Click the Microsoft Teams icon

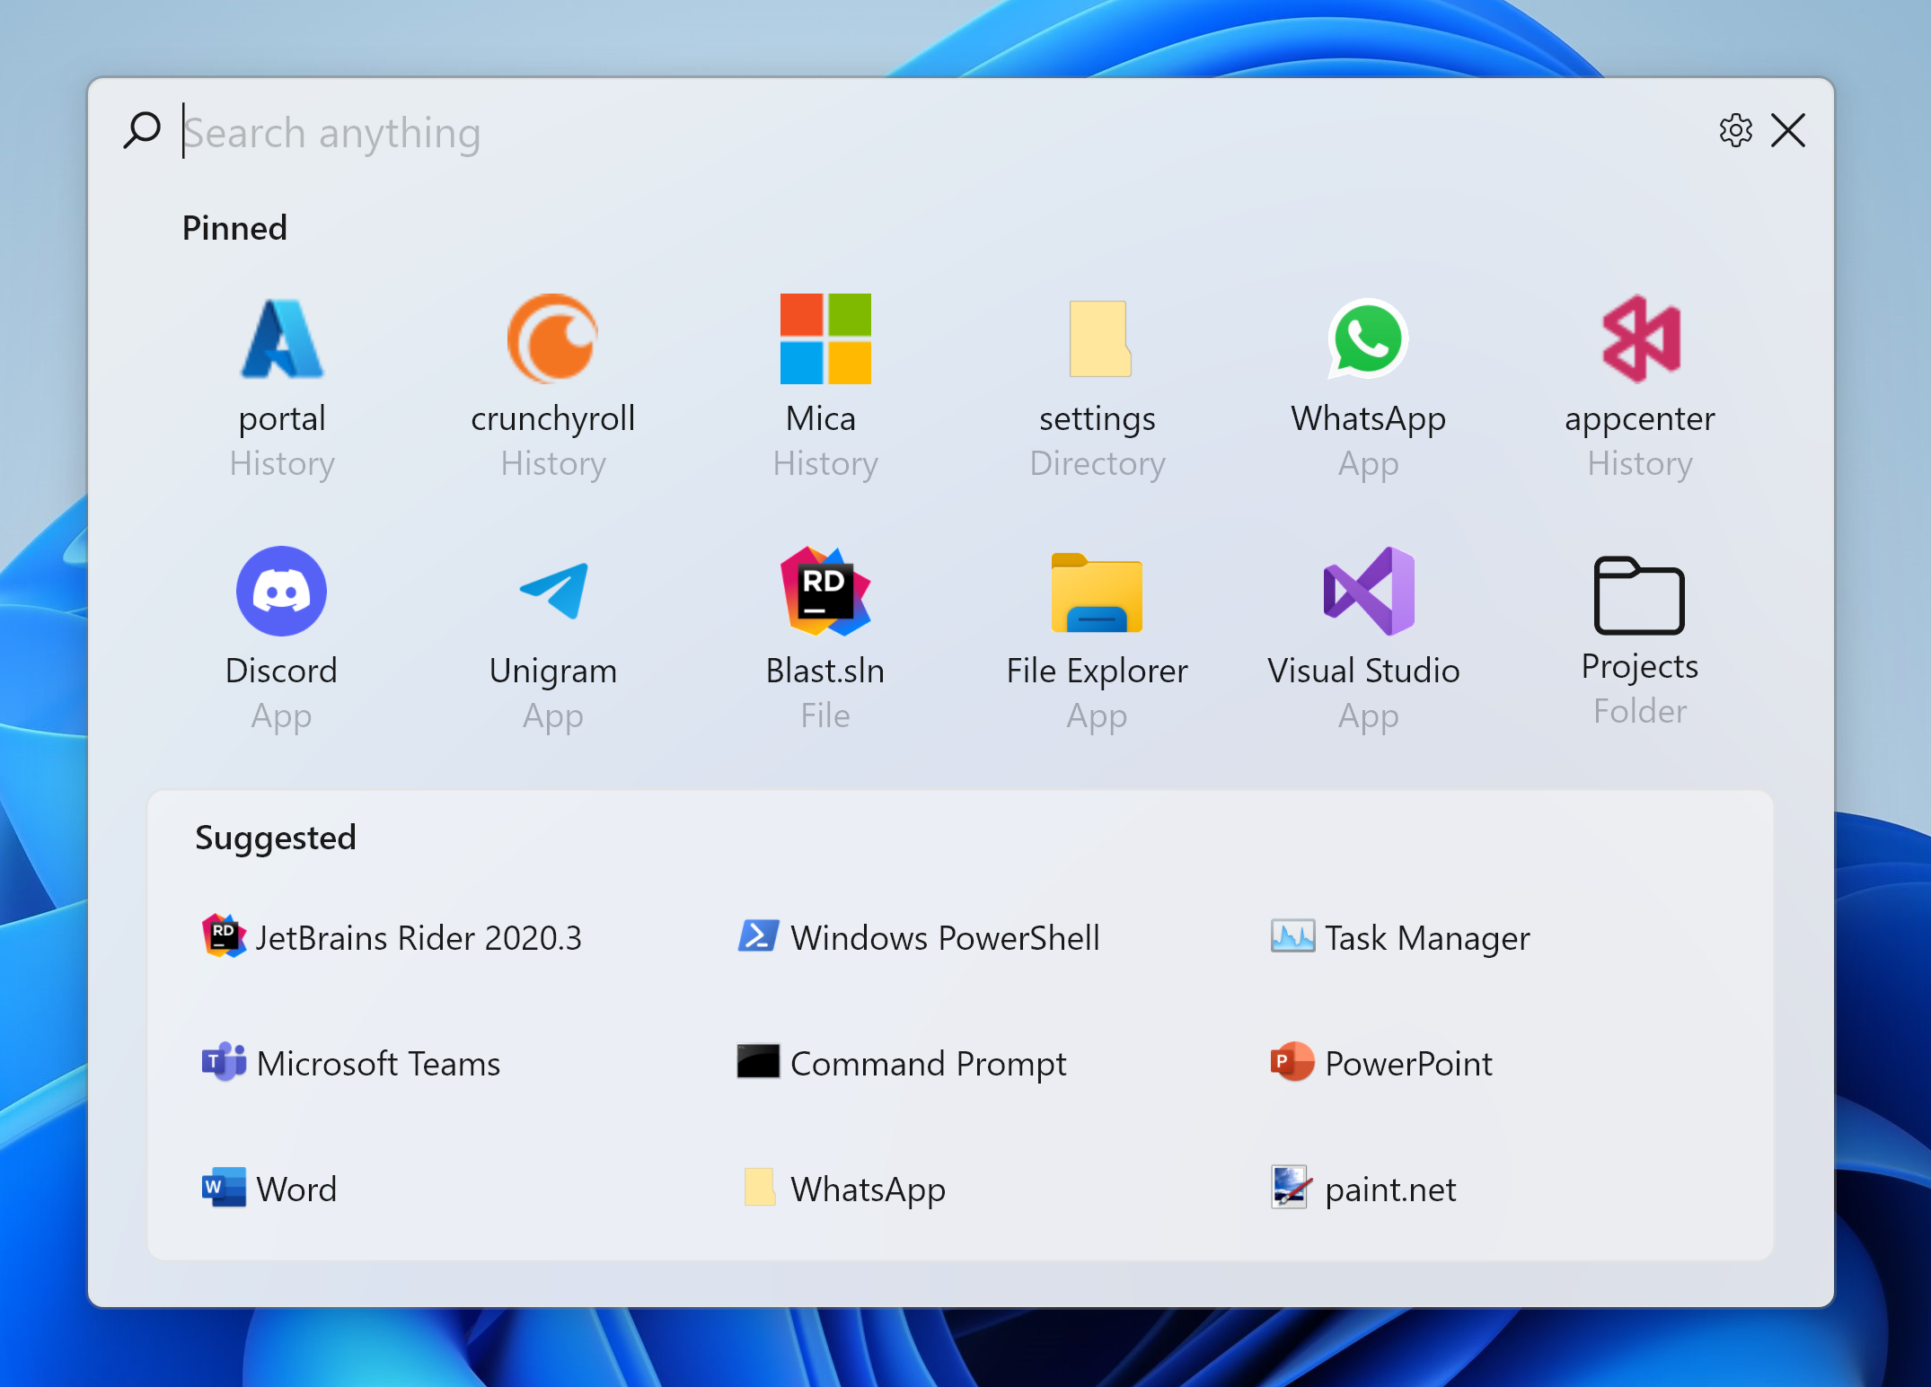(224, 1062)
